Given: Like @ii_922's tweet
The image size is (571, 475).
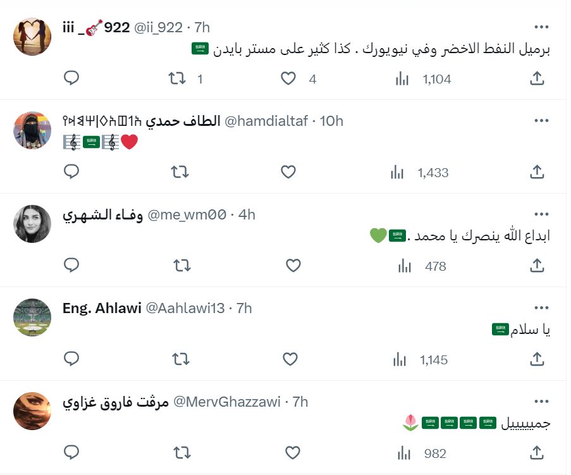Looking at the screenshot, I should tap(289, 77).
